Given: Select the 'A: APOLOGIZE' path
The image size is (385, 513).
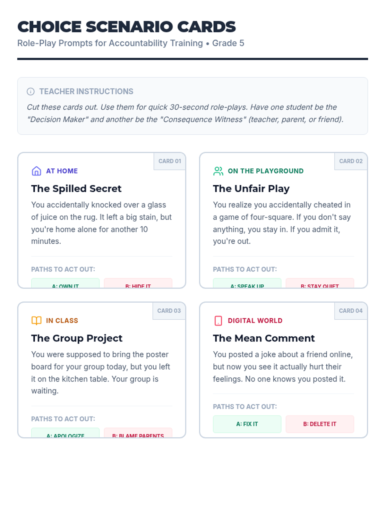Looking at the screenshot, I should (65, 433).
